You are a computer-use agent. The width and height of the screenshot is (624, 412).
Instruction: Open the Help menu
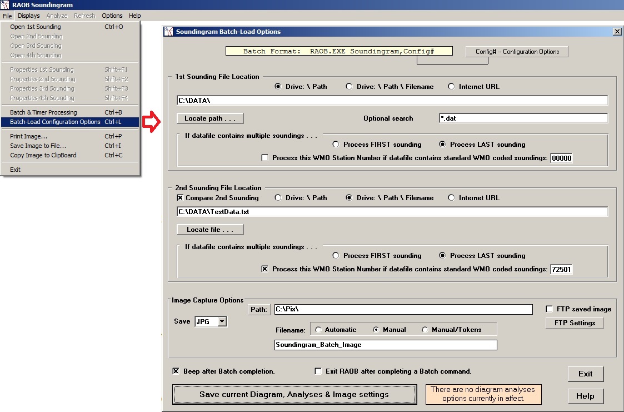point(134,16)
